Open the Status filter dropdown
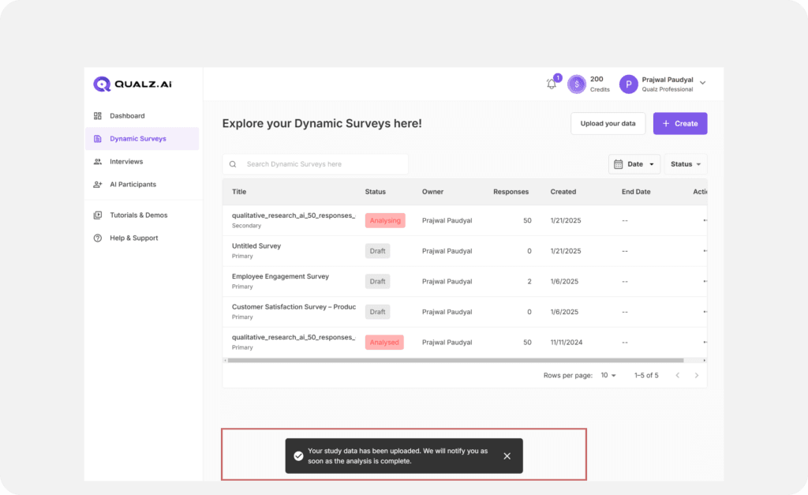The width and height of the screenshot is (808, 495). (x=685, y=164)
